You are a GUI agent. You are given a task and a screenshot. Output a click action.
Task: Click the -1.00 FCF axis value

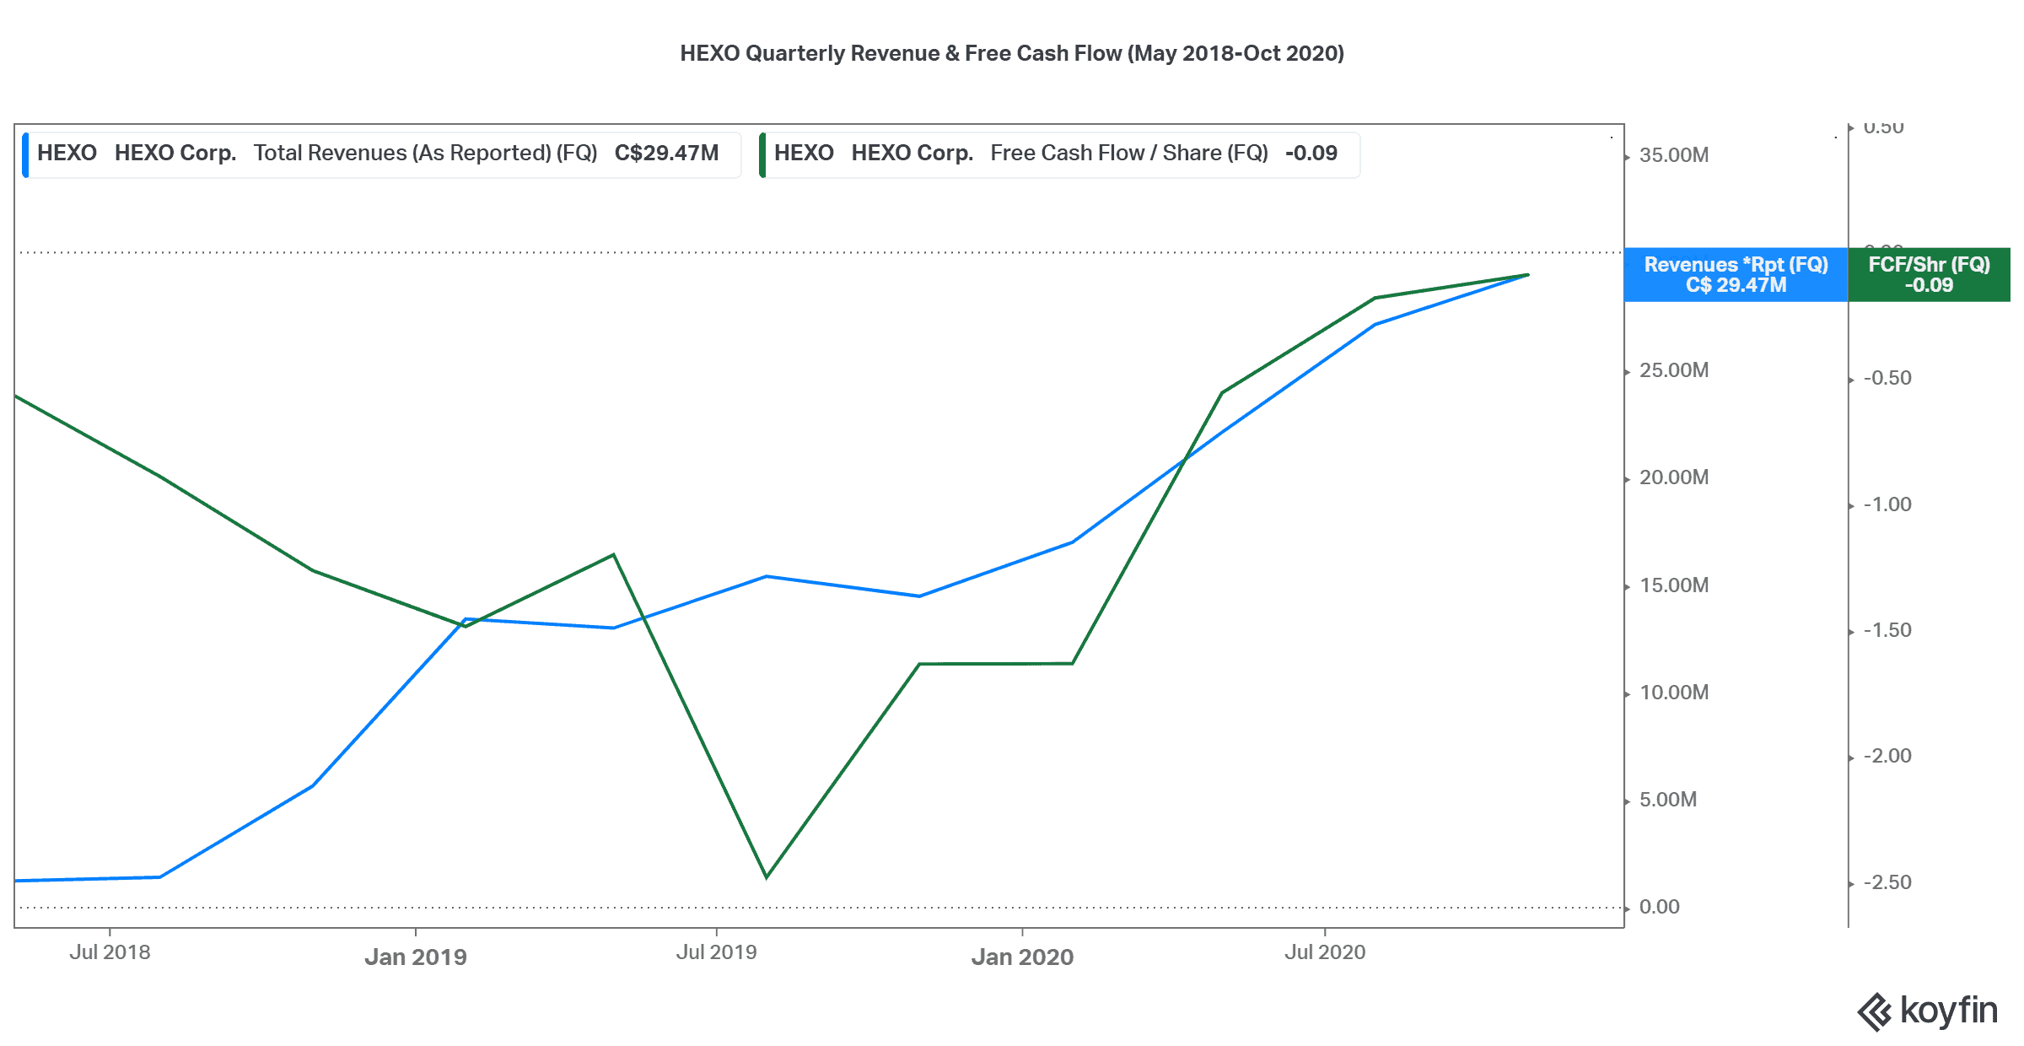click(1887, 504)
